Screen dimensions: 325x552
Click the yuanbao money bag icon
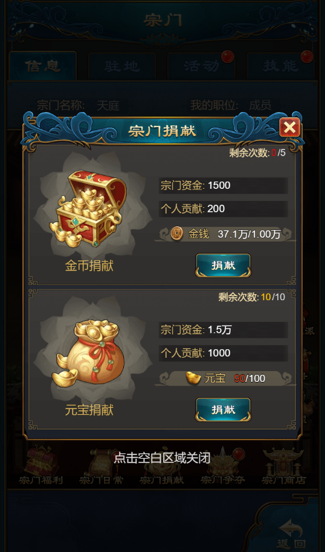point(90,352)
